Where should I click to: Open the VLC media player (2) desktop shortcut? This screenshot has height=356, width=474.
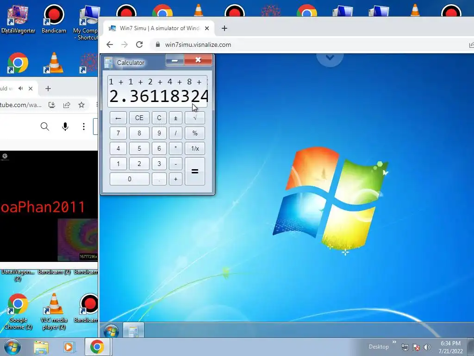[x=54, y=311]
